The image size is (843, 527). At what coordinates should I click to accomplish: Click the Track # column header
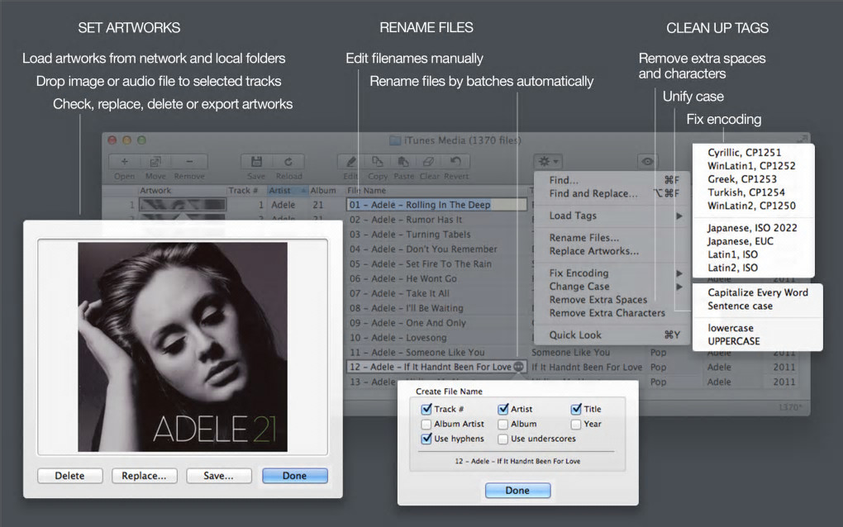coord(245,191)
